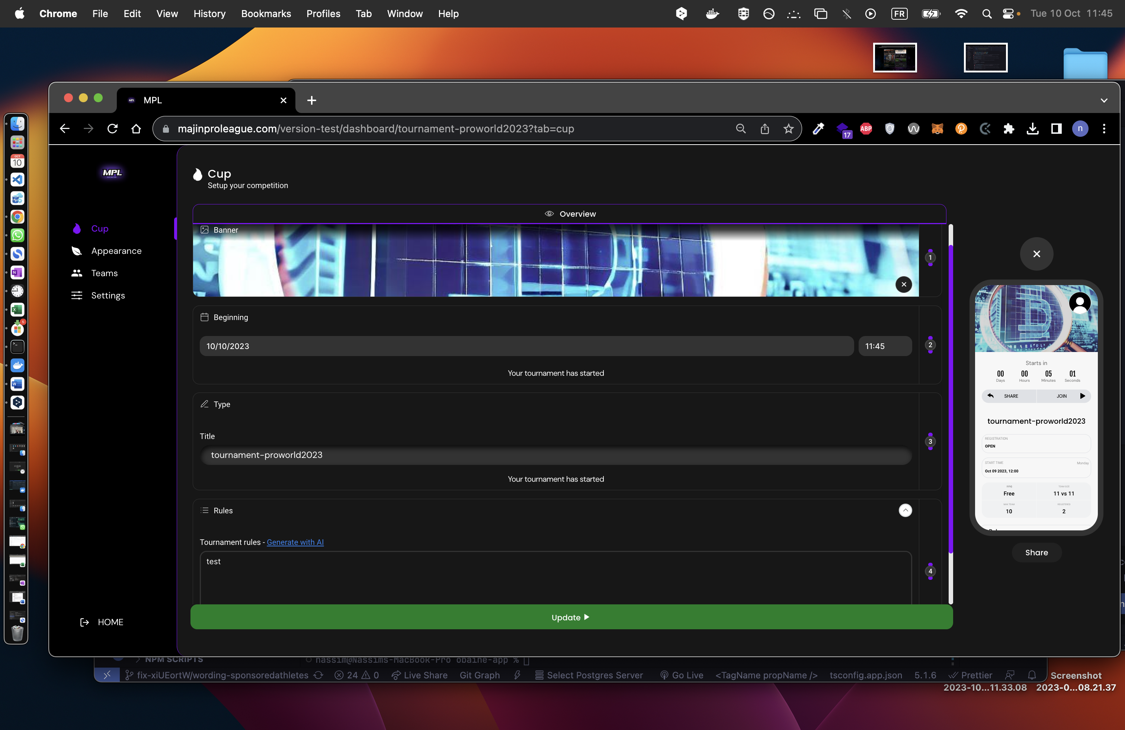Viewport: 1125px width, 730px height.
Task: Click the eyedropper extension icon
Action: (818, 129)
